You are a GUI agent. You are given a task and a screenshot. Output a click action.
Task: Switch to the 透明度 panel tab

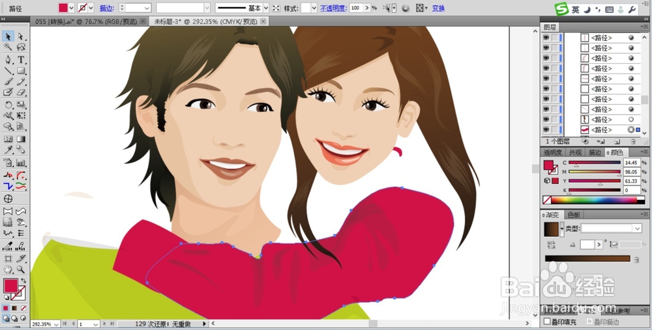coord(553,153)
